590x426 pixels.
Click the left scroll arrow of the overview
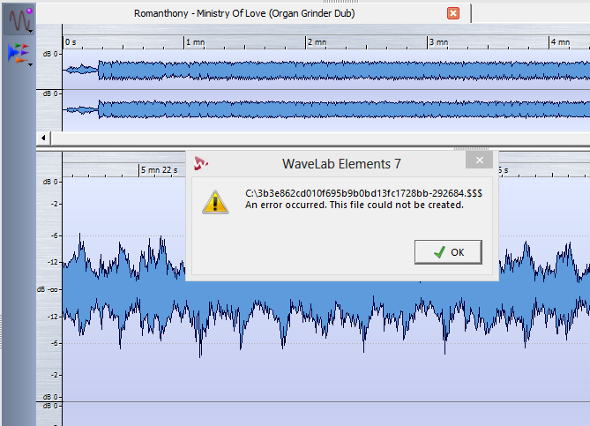[43, 138]
